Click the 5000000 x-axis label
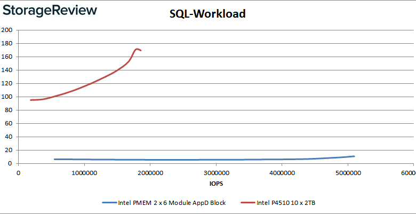This screenshot has width=416, height=214. click(x=348, y=173)
